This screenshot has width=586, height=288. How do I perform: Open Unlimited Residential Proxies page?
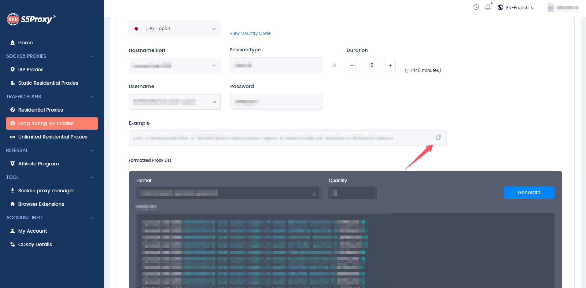[x=52, y=137]
